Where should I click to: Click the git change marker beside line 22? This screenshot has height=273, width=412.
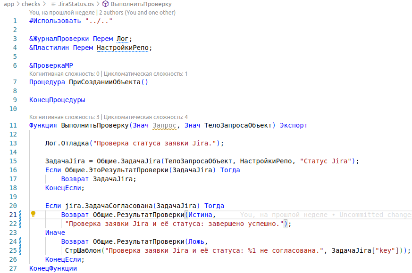(x=20, y=224)
